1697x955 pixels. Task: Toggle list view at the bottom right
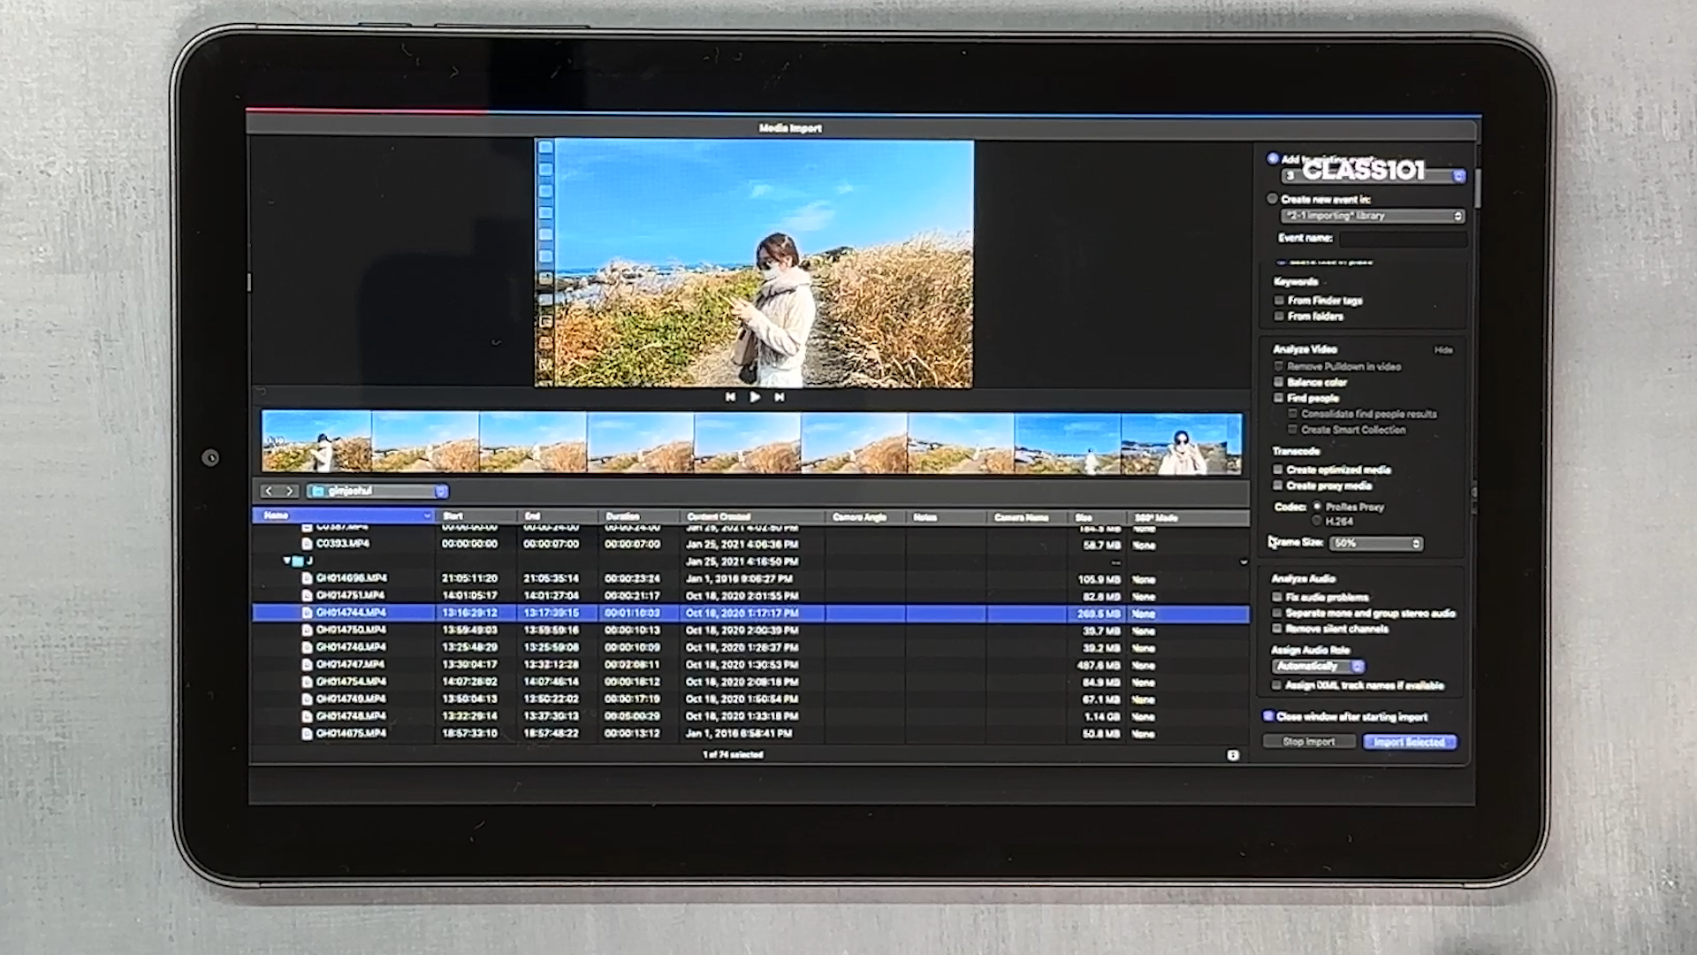coord(1233,755)
